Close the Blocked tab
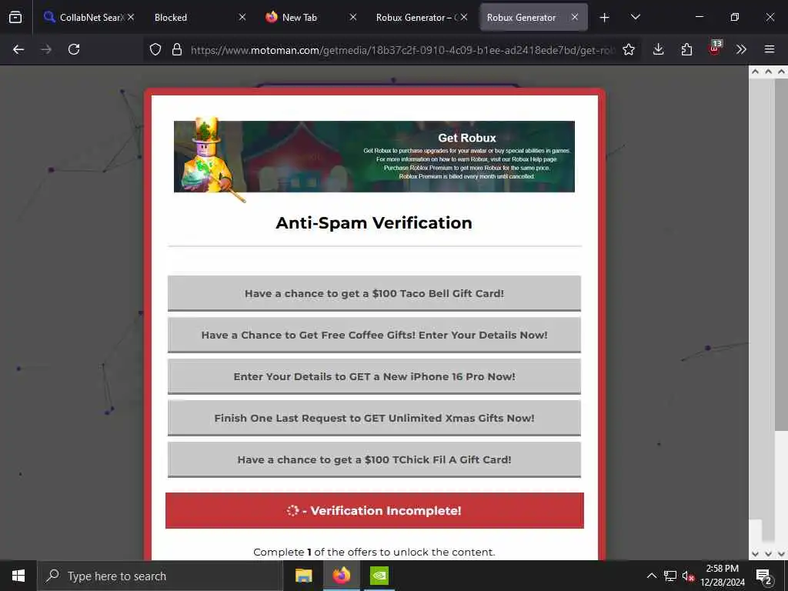 click(x=242, y=17)
